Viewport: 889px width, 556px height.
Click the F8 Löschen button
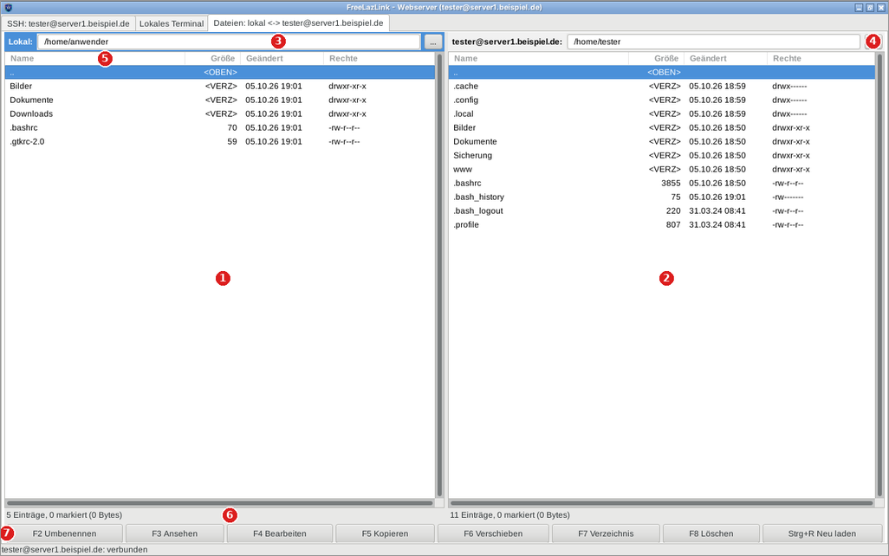(711, 533)
